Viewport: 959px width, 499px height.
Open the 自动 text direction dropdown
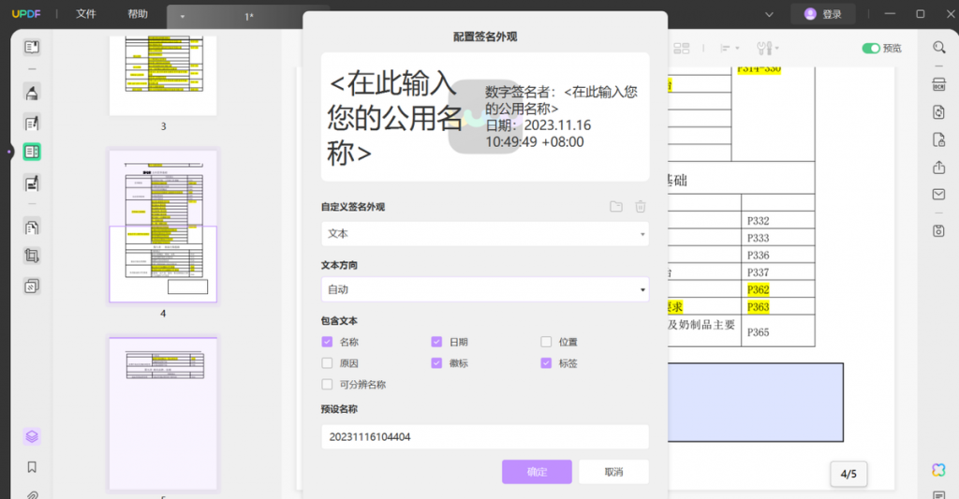coord(485,289)
